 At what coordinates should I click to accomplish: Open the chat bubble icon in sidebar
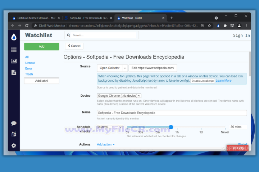(x=14, y=123)
